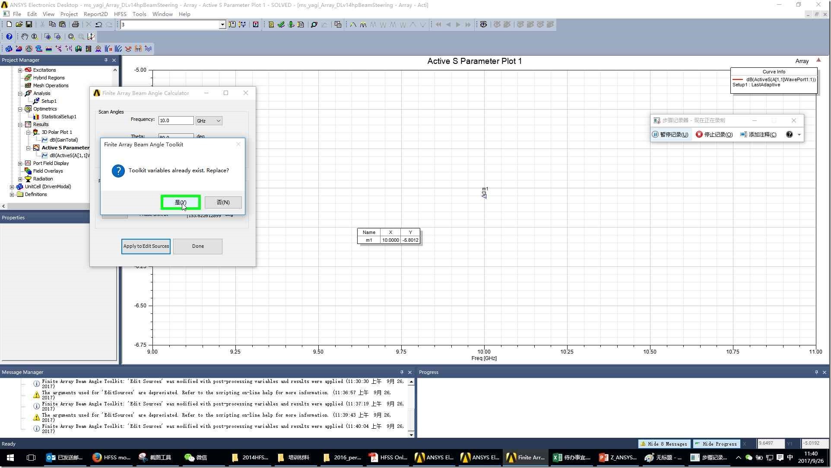This screenshot has height=468, width=831.
Task: Click the black eye visibility toolbar icon
Action: click(483, 25)
